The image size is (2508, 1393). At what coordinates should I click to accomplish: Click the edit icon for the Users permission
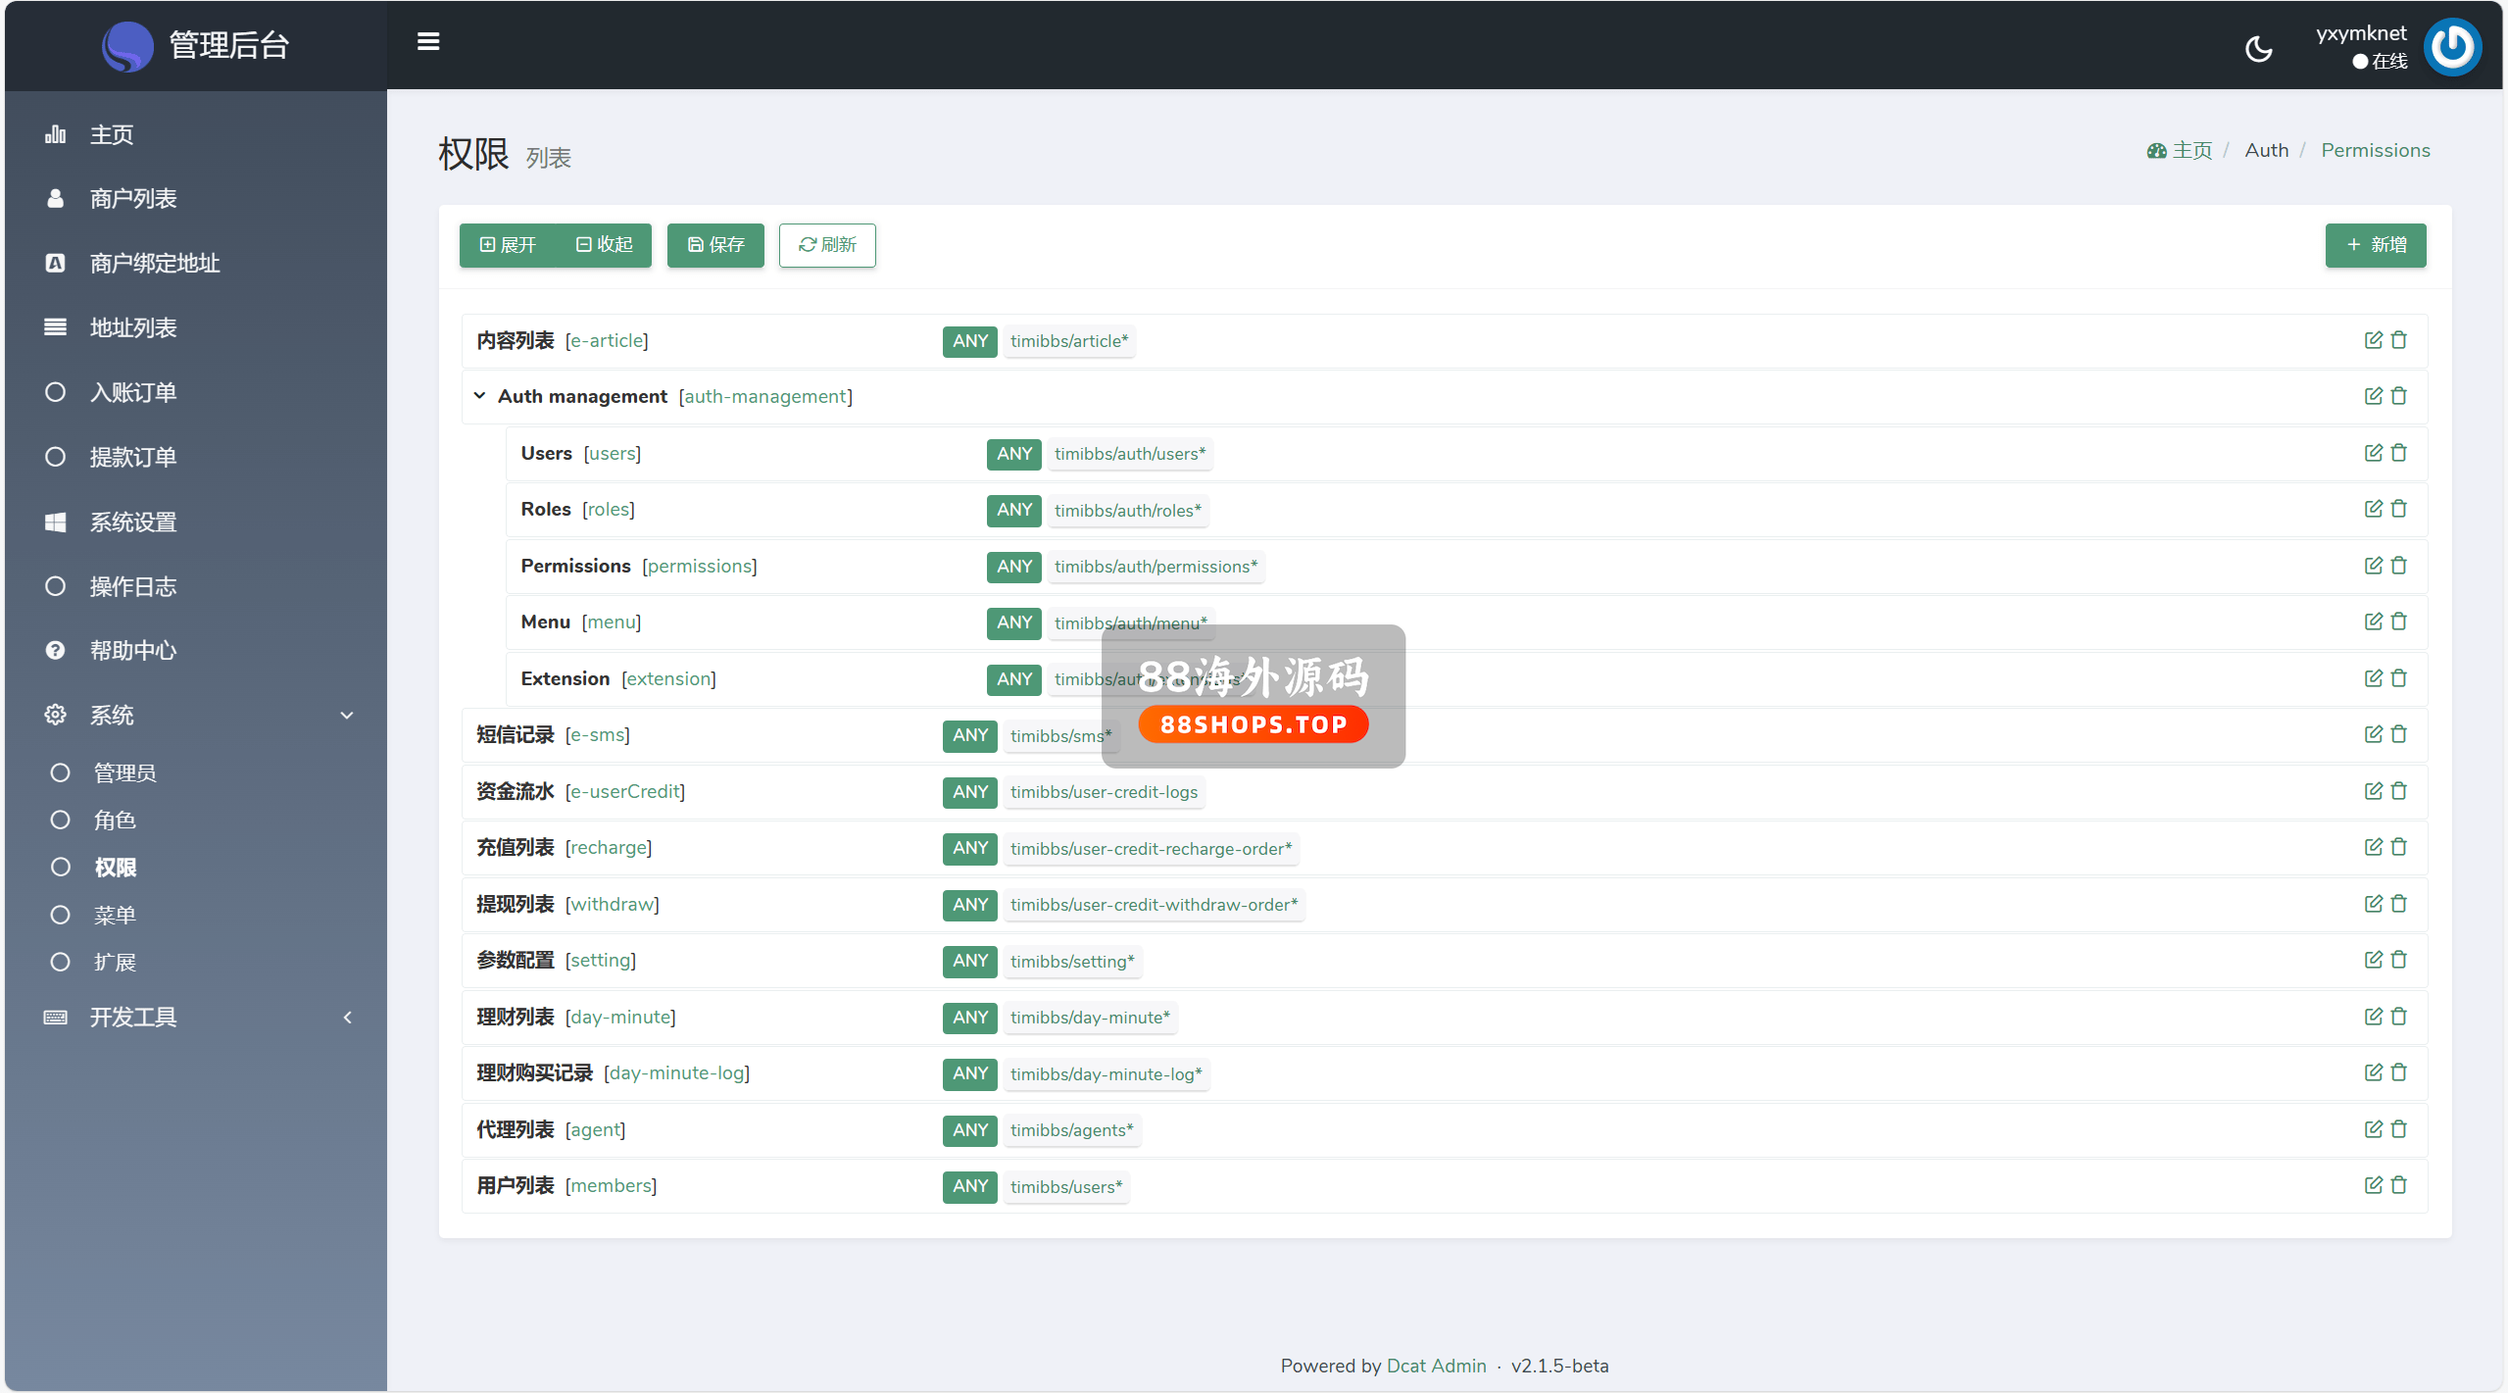(2373, 453)
